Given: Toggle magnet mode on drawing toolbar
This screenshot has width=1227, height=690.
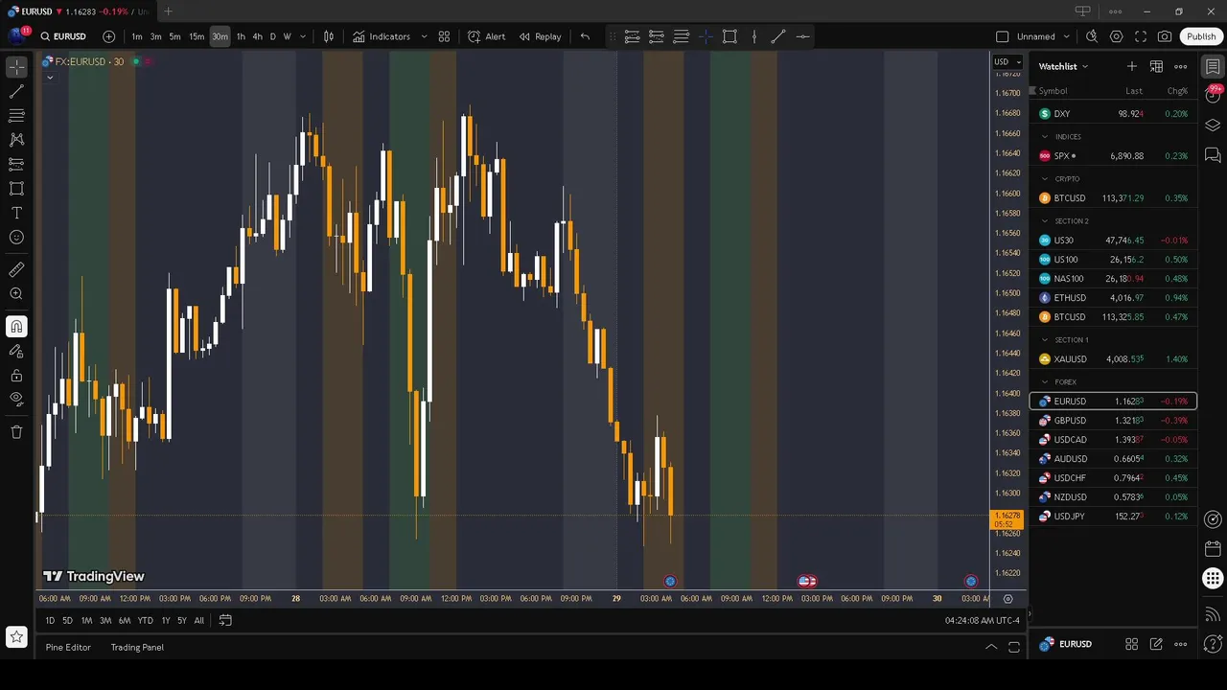Looking at the screenshot, I should [16, 327].
